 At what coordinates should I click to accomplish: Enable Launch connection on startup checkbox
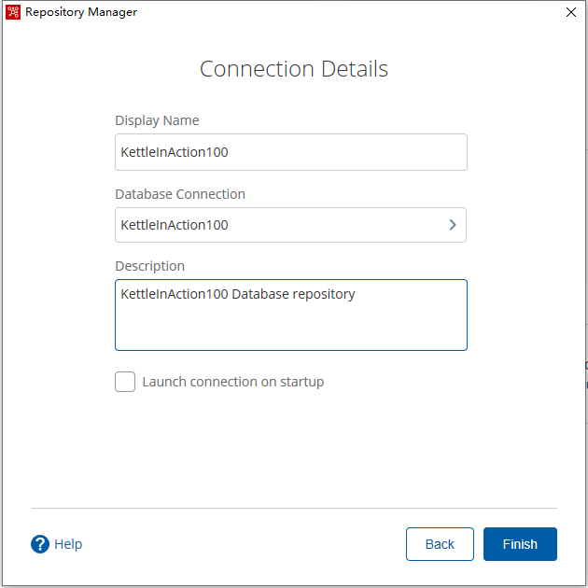click(x=125, y=382)
